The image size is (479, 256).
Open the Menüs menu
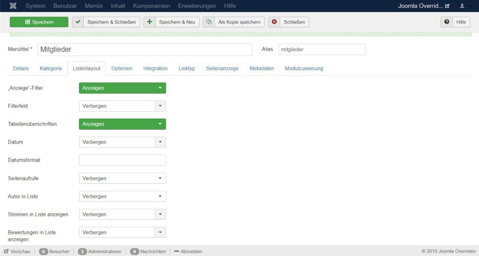(x=94, y=6)
